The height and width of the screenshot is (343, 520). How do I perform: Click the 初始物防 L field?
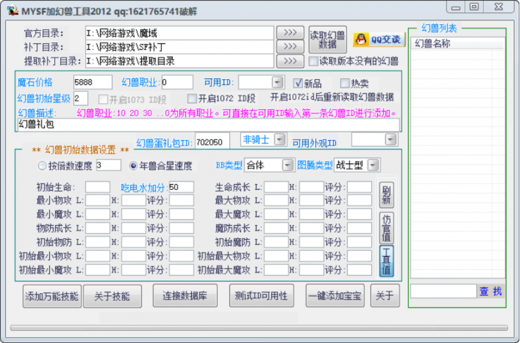click(97, 242)
